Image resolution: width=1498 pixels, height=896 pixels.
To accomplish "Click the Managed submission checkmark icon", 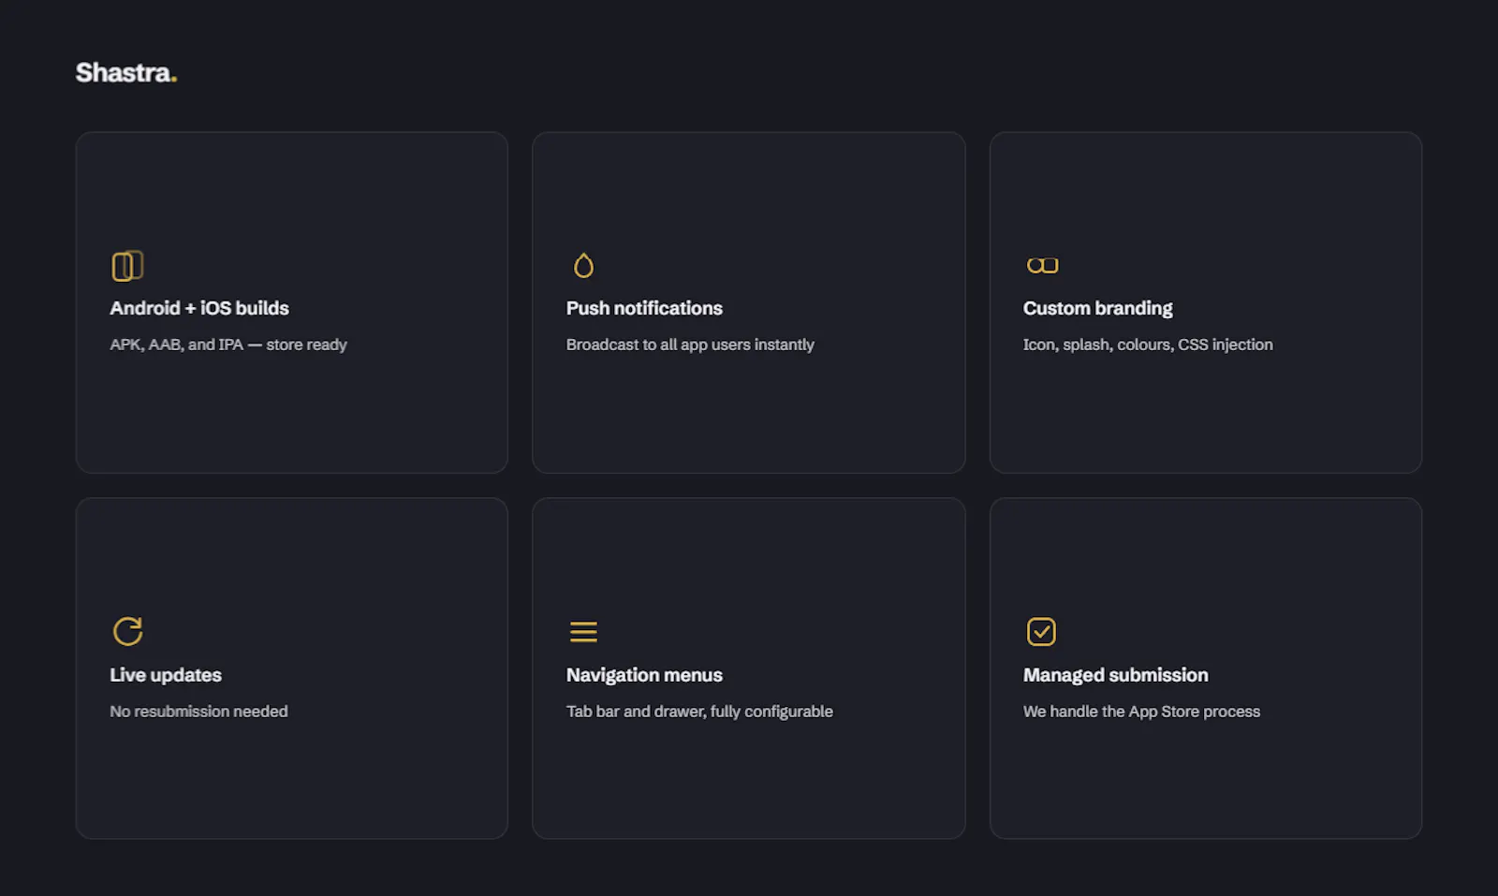I will pos(1041,632).
